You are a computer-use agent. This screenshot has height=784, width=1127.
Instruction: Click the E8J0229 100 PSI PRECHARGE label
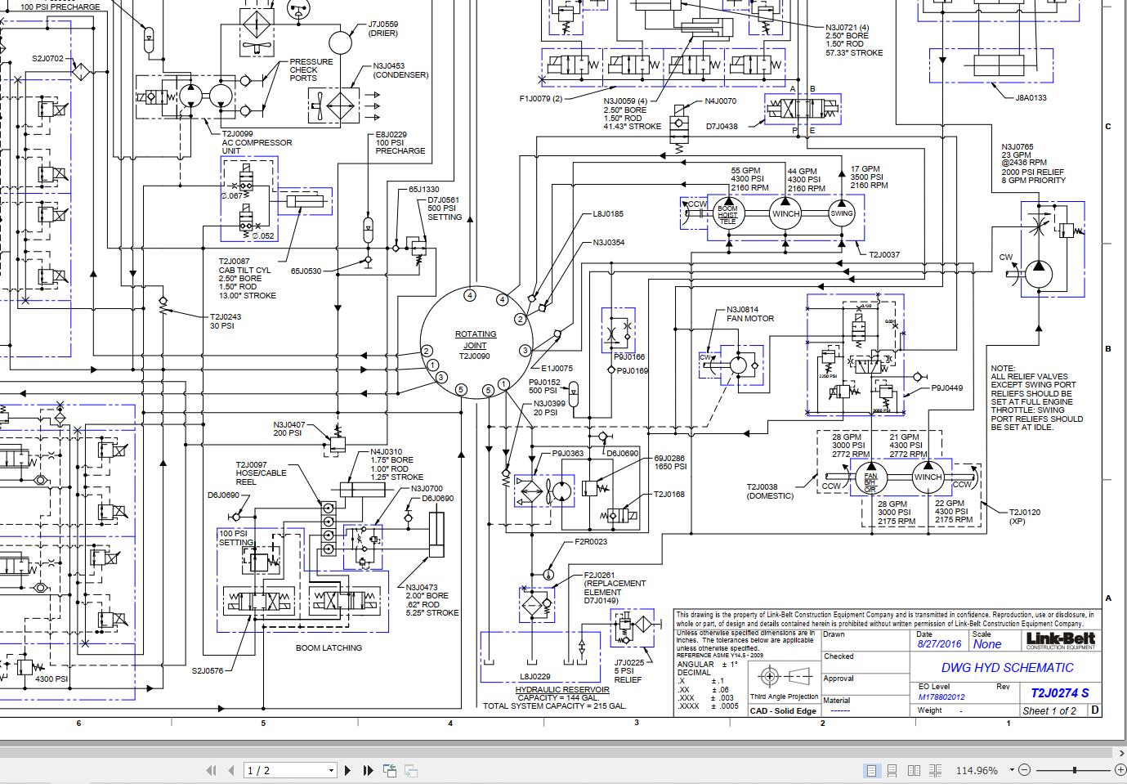coord(400,142)
